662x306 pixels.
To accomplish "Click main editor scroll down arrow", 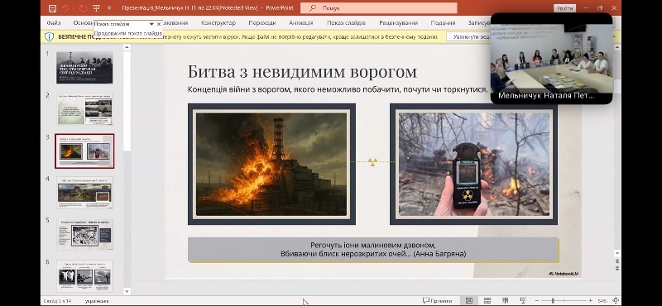I will [x=616, y=253].
